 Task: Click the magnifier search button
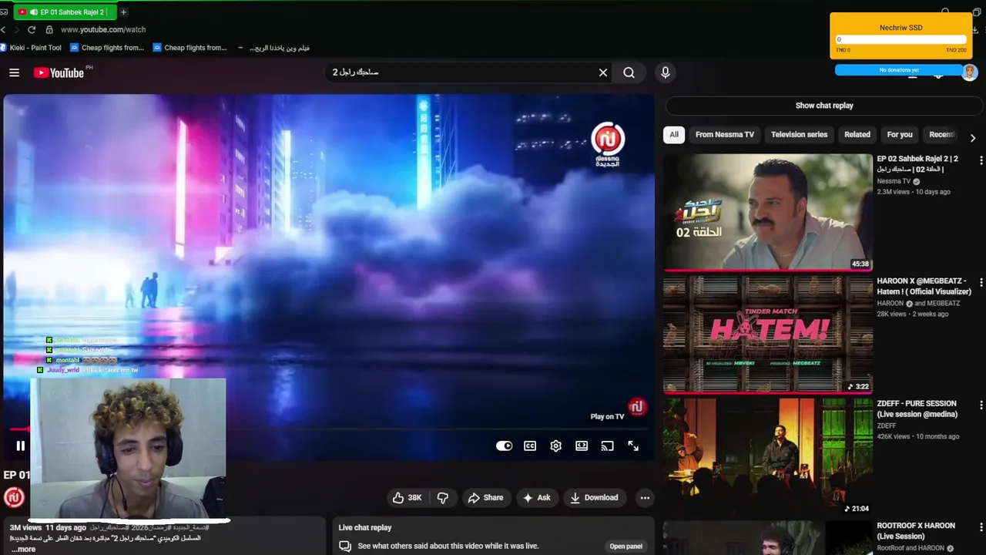point(629,72)
